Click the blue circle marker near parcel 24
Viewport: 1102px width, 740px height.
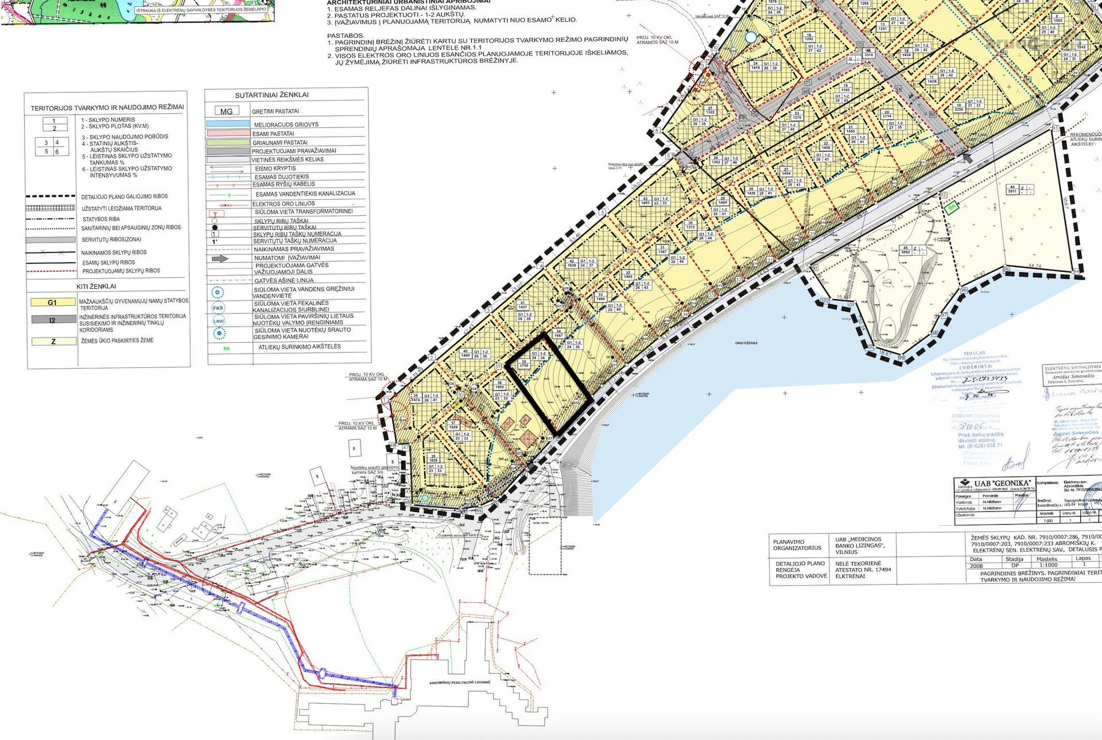click(751, 37)
